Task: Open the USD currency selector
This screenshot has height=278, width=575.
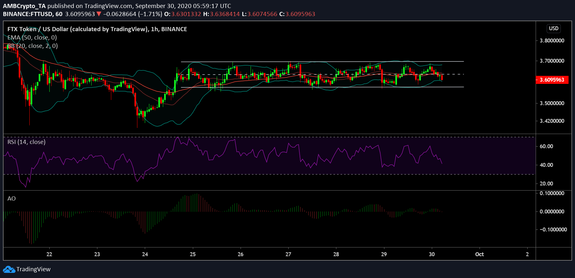Action: pyautogui.click(x=553, y=28)
